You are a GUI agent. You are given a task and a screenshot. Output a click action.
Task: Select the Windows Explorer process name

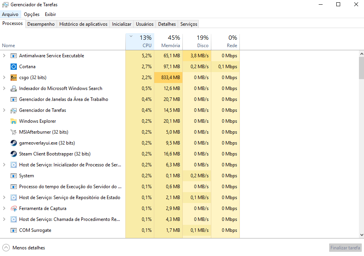point(37,121)
